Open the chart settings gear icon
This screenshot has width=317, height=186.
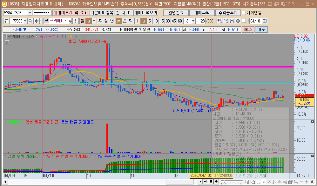point(238,21)
